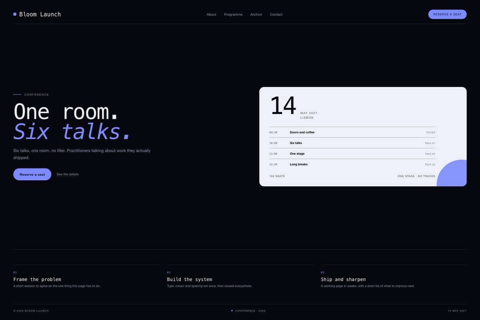This screenshot has height=320, width=480.
Task: Select Contact in the navigation
Action: 276,14
